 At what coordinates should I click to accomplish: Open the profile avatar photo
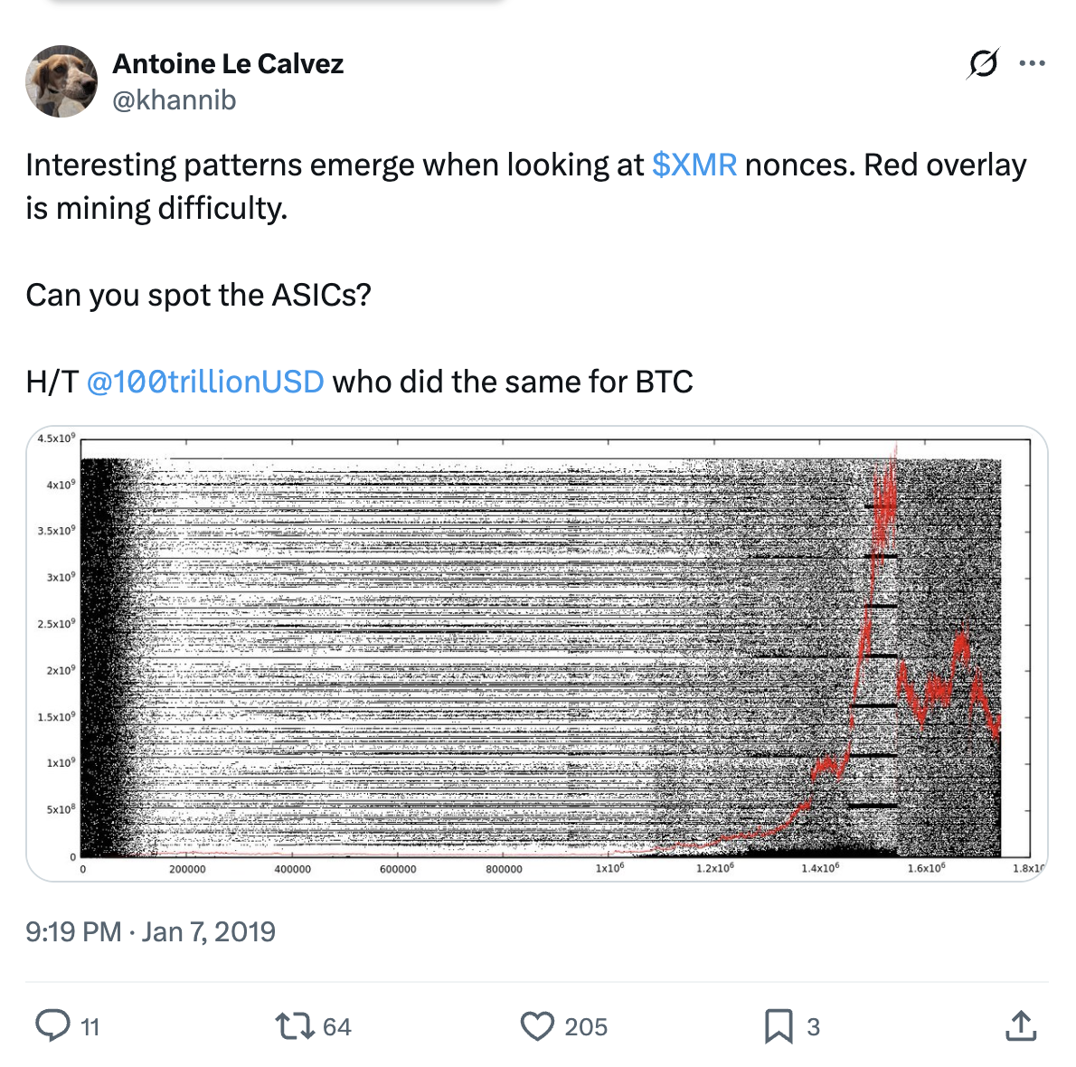61,80
